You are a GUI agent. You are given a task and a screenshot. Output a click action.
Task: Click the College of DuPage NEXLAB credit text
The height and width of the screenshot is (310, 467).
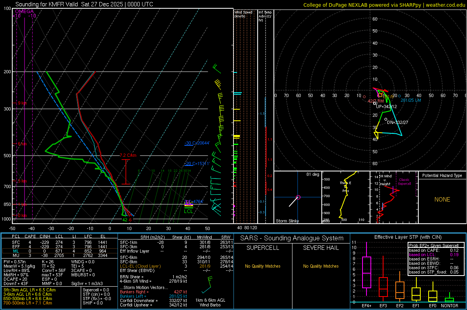pos(384,5)
